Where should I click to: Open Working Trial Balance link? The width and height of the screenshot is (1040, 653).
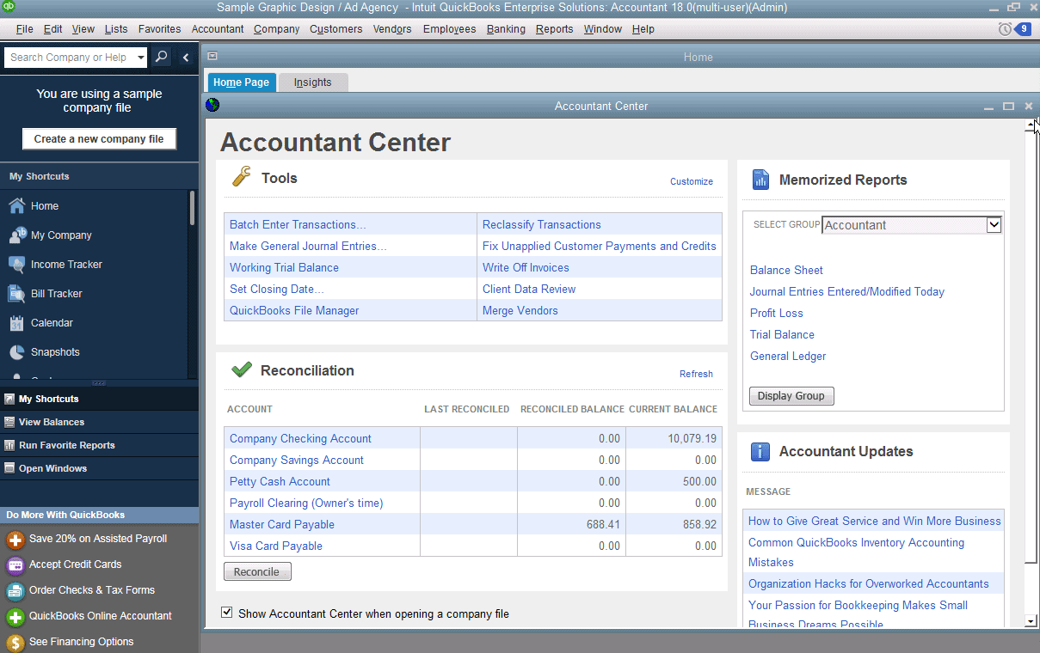coord(284,268)
